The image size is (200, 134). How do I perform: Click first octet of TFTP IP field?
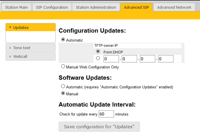pyautogui.click(x=111, y=59)
